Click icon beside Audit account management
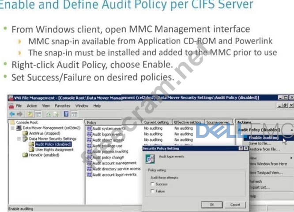 [89, 163]
